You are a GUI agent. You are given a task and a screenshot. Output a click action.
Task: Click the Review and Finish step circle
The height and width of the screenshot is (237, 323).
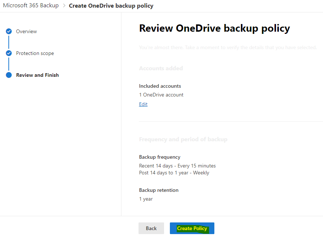click(9, 75)
